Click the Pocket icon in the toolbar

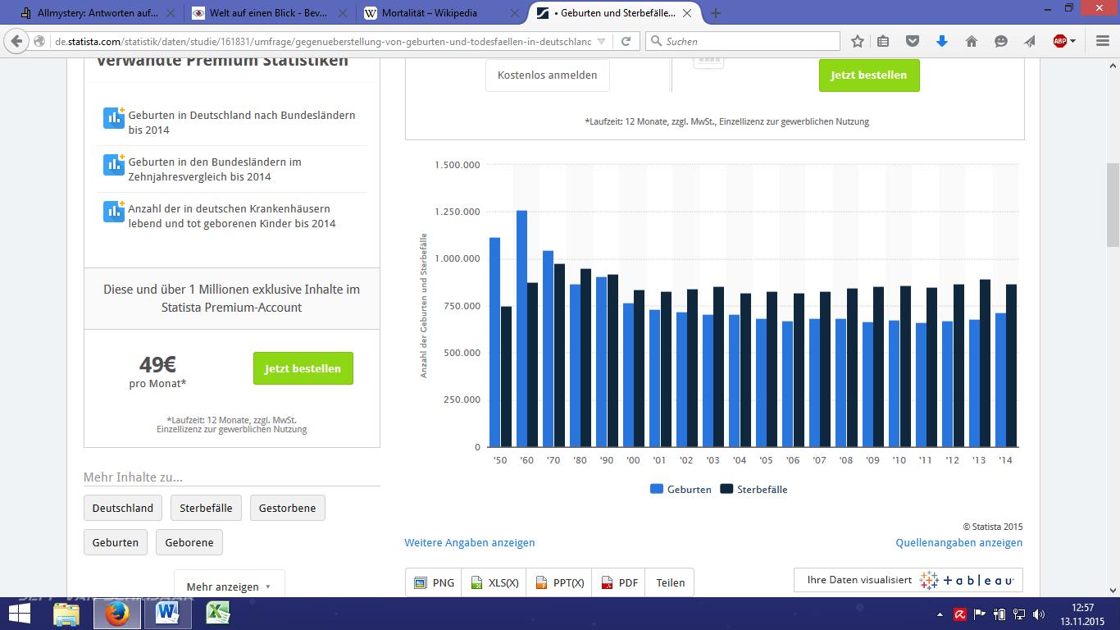pos(912,41)
